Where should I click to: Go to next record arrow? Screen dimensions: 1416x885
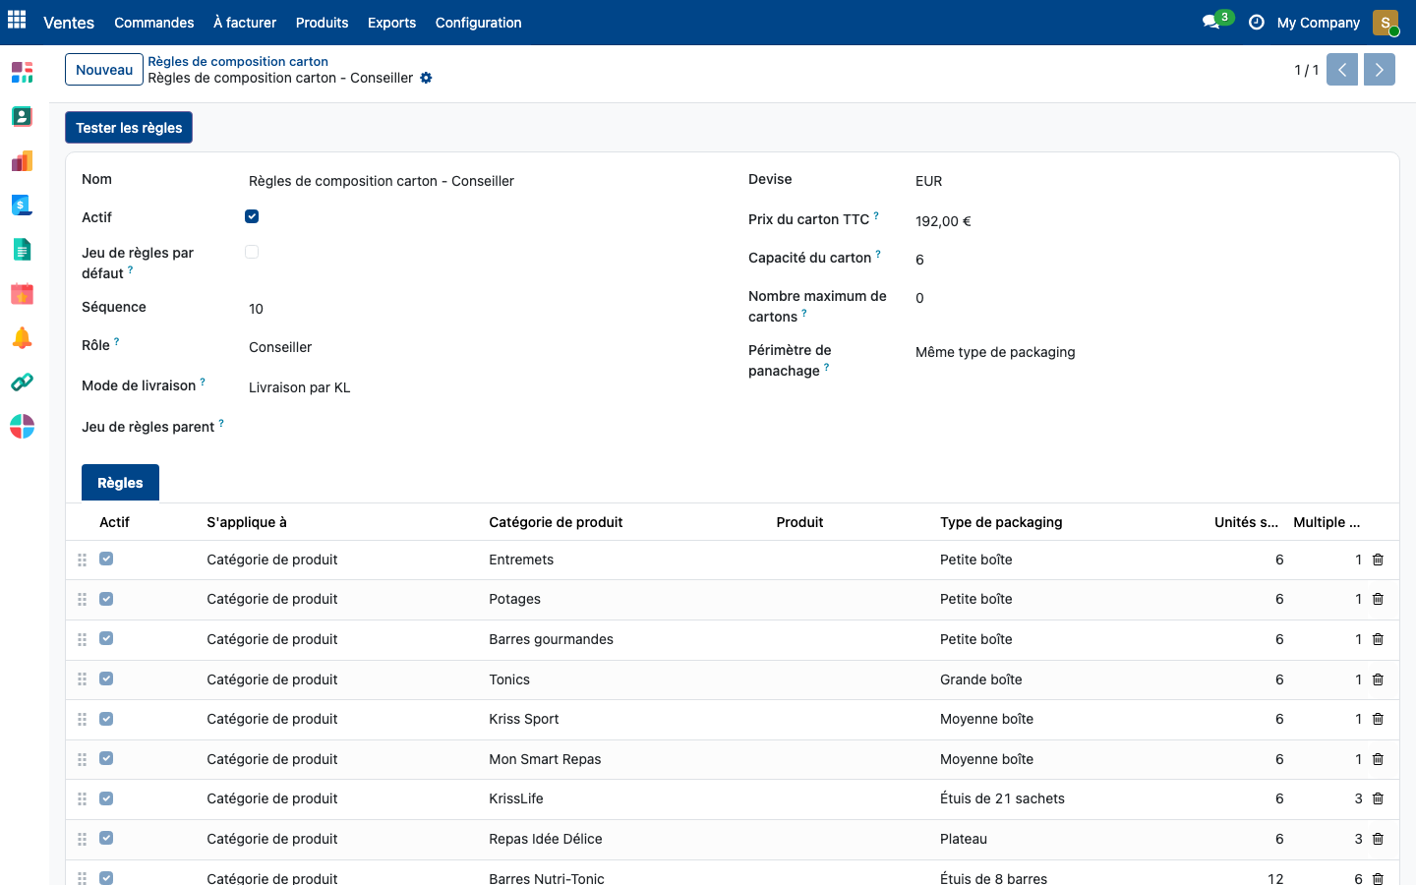pos(1379,70)
